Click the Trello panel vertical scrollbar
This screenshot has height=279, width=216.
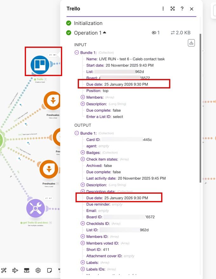200,108
